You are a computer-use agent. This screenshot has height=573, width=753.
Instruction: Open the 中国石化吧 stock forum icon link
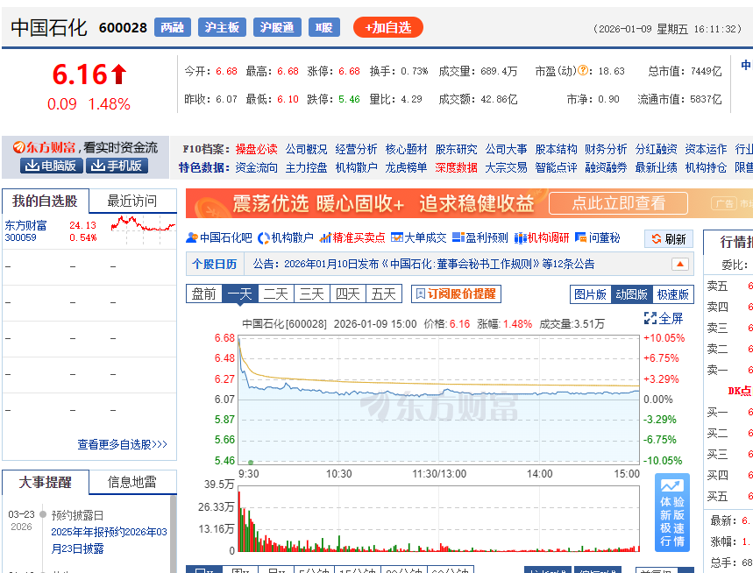(x=192, y=237)
